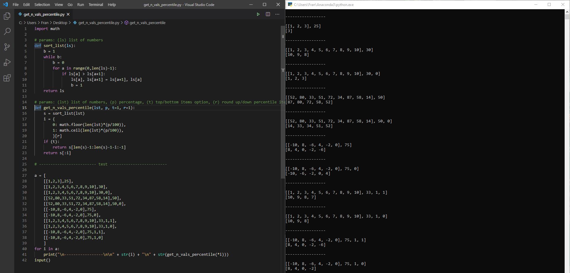Viewport: 570px width, 273px height.
Task: Click the VS Code logo icon
Action: pos(5,4)
